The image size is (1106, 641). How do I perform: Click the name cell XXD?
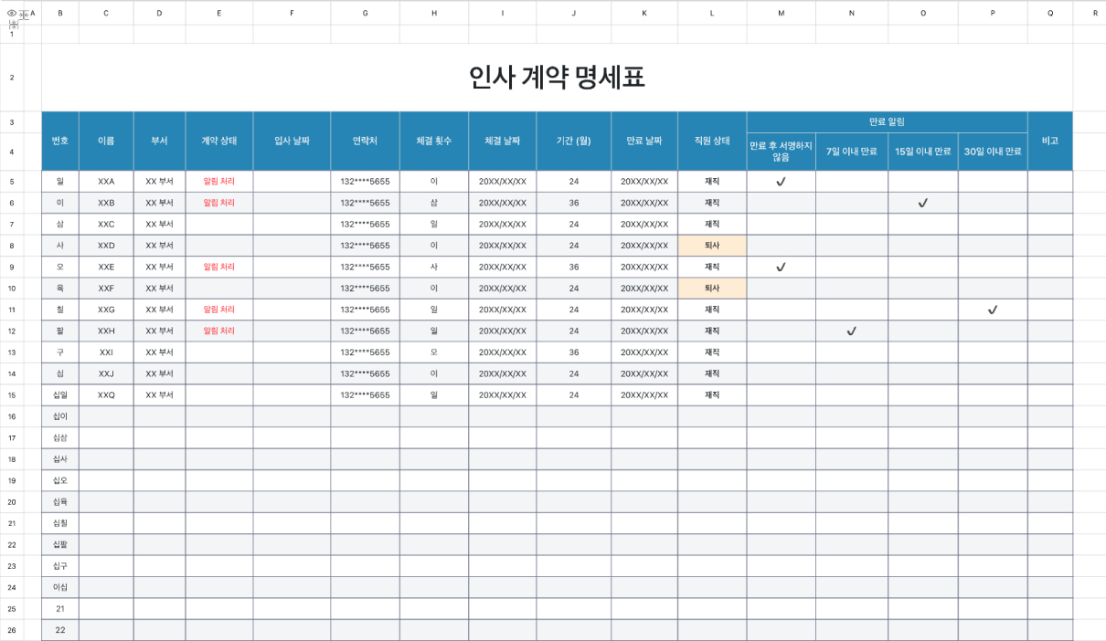coord(106,246)
